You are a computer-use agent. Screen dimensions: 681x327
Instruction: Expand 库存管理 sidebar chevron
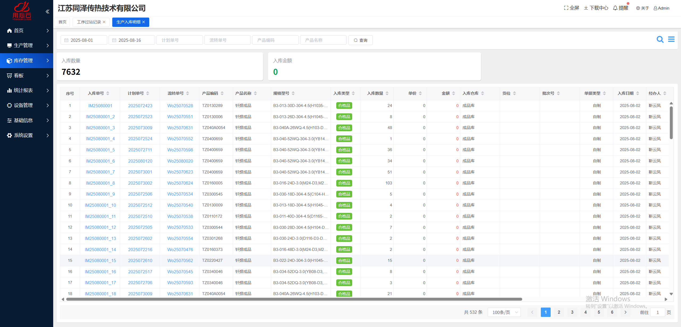[x=48, y=61]
